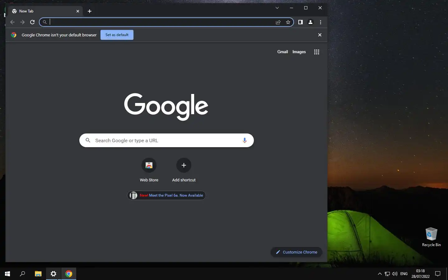Screen dimensions: 448x280
Task: Open the profile avatar menu
Action: [x=310, y=22]
